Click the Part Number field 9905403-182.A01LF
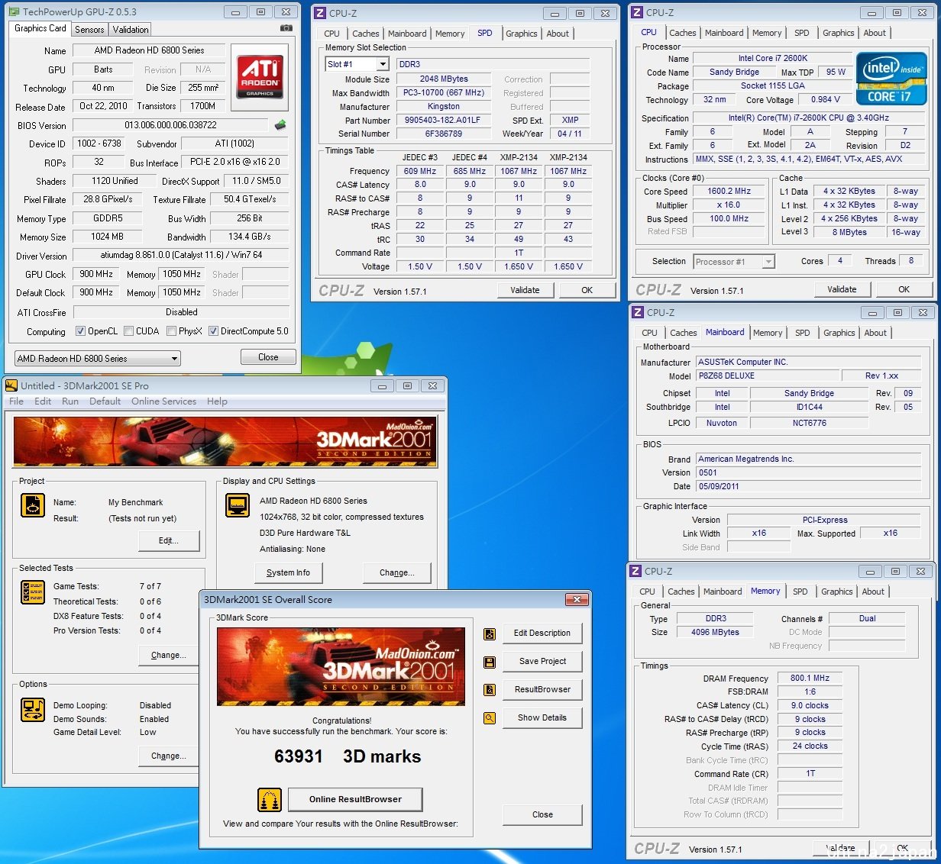This screenshot has height=864, width=941. 443,120
